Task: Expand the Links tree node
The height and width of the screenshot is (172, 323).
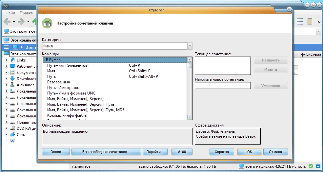Action: pos(6,60)
